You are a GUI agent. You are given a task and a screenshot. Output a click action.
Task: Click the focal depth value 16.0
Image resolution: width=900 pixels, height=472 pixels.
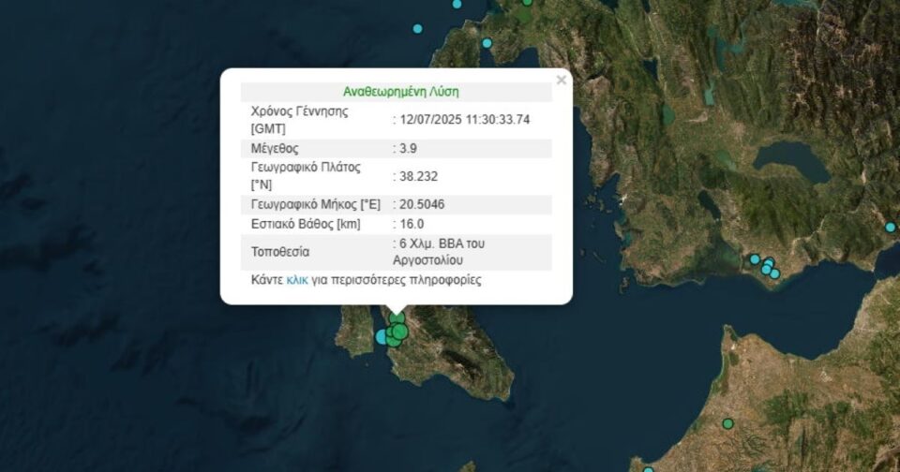tap(412, 224)
